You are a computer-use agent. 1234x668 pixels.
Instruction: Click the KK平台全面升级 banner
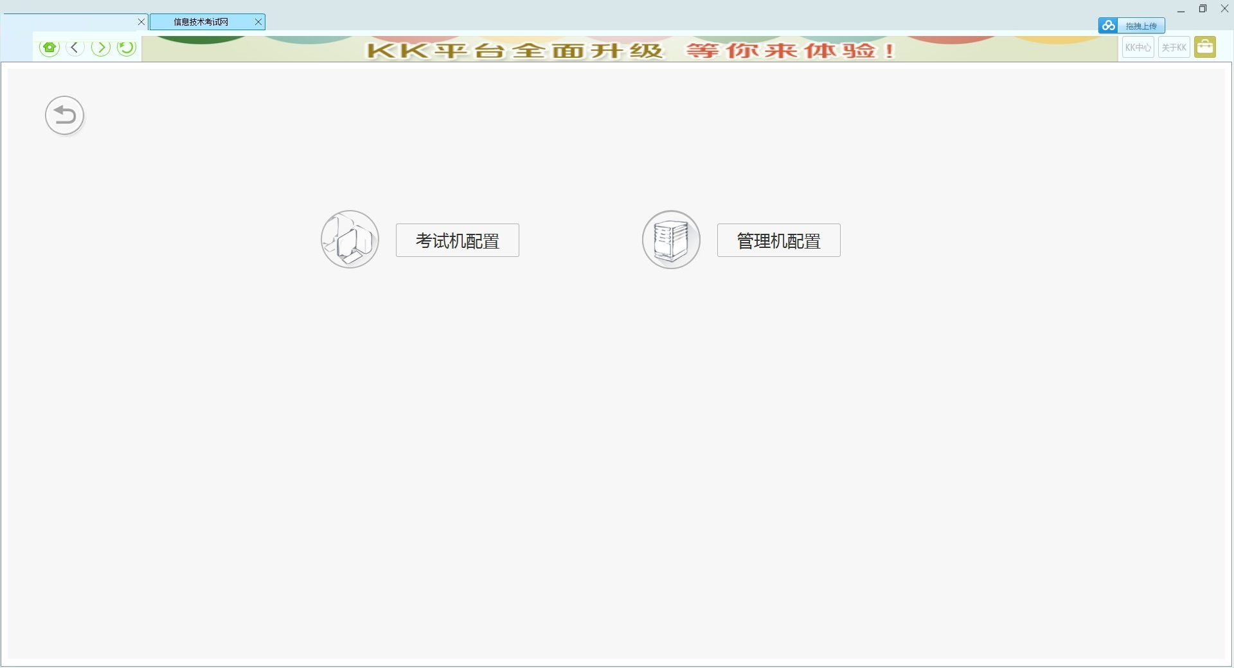[630, 49]
